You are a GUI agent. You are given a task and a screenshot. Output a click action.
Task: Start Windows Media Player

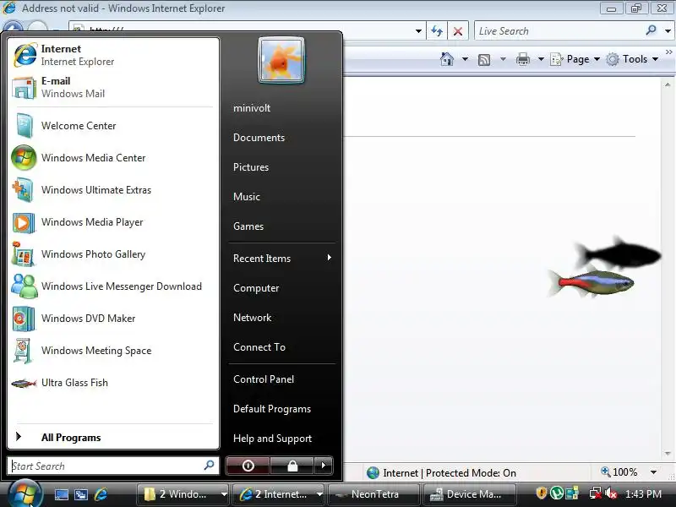tap(113, 222)
